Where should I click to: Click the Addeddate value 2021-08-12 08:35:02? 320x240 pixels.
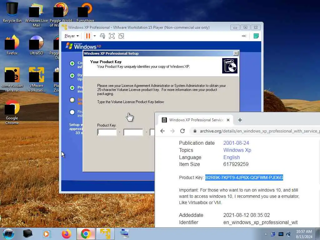[x=247, y=215]
